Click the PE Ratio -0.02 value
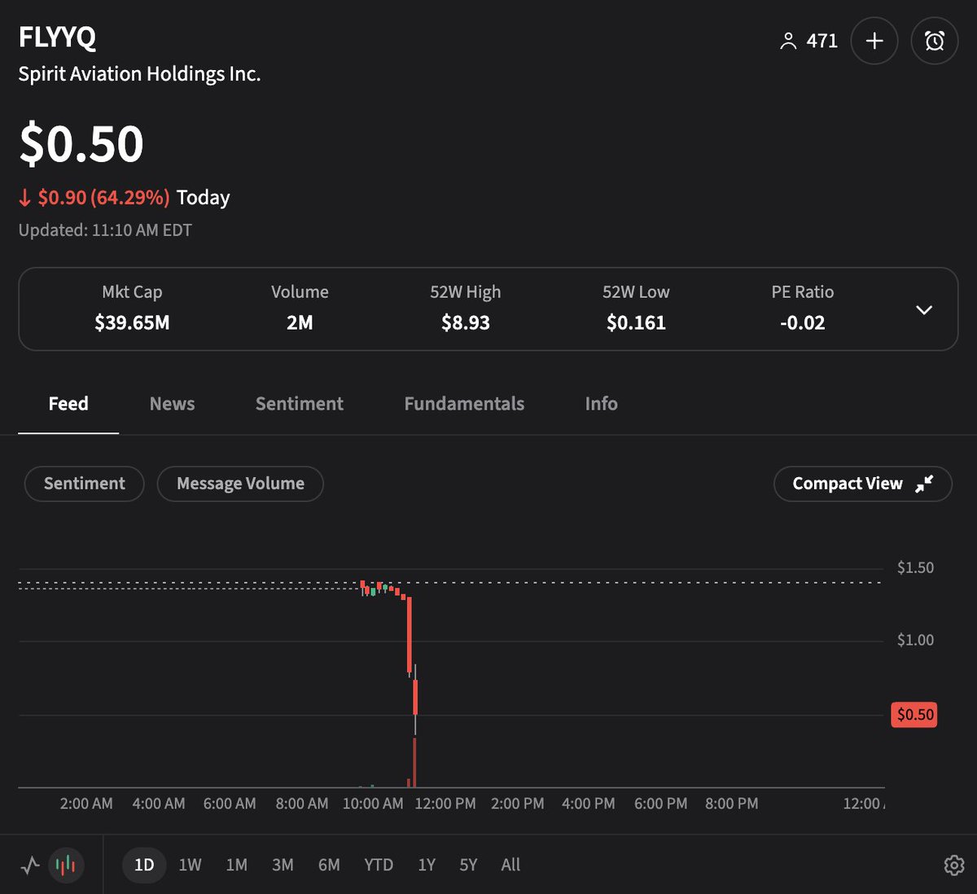Screen dimensions: 977x894 click(x=802, y=323)
